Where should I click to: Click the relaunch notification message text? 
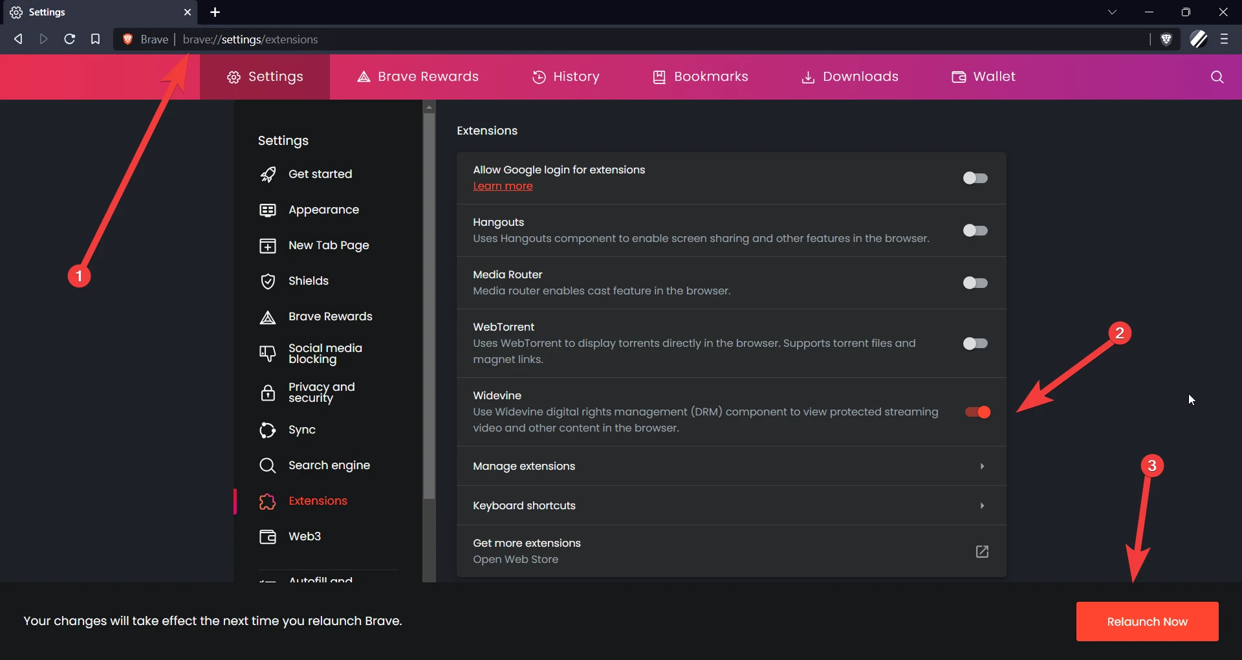213,621
